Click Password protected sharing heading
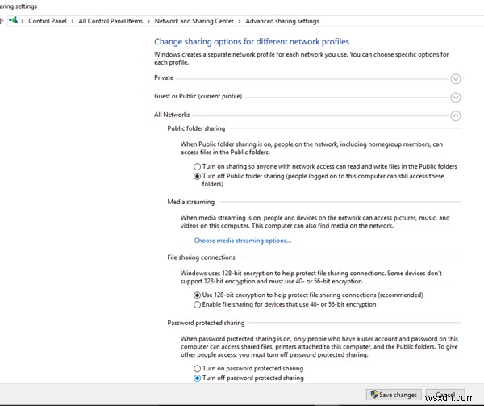 (206, 323)
